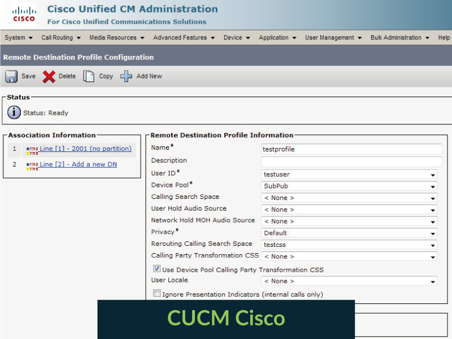Click the empty Description field
Screen dimensions: 452x339
[351, 162]
